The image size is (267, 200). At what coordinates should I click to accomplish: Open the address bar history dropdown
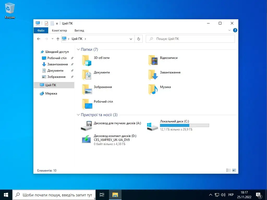(131, 39)
